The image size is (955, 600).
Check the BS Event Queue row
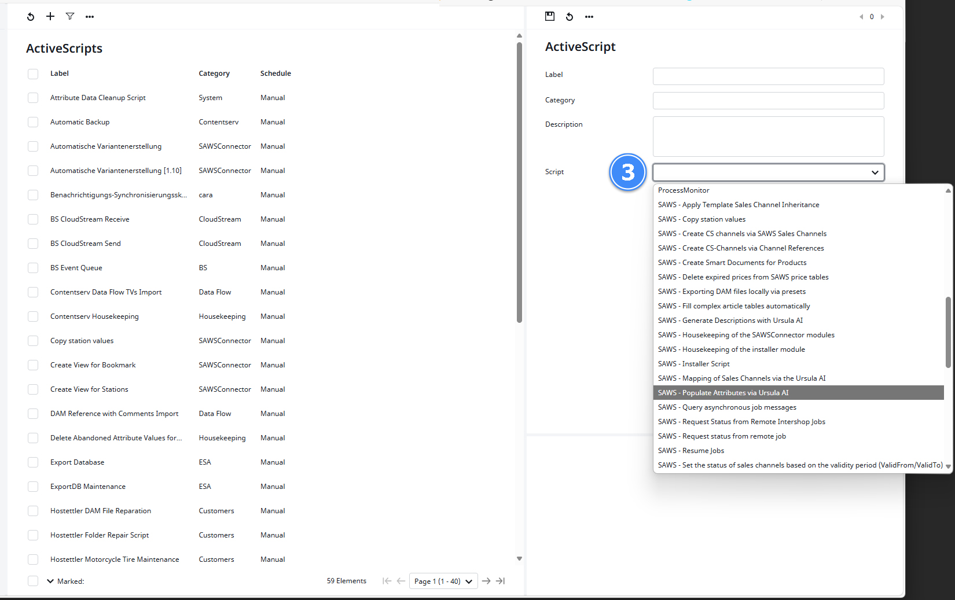coord(33,268)
